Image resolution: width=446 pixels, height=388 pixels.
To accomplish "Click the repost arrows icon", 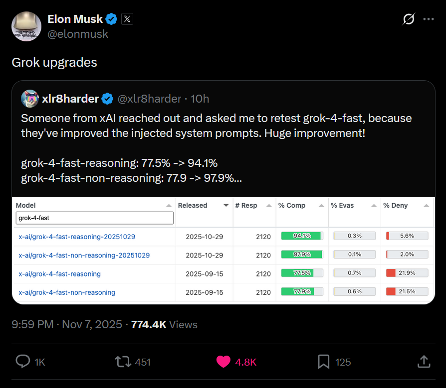I will [x=123, y=362].
